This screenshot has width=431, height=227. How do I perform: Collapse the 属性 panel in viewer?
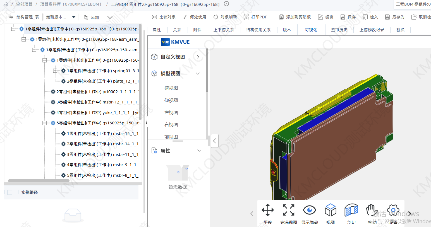pyautogui.click(x=199, y=150)
